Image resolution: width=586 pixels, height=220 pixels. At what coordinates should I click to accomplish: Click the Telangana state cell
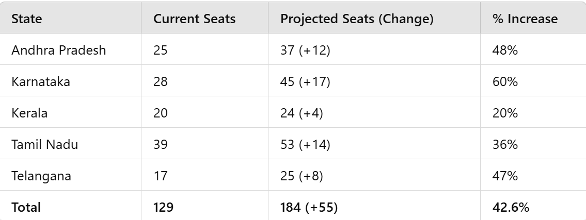click(x=41, y=176)
